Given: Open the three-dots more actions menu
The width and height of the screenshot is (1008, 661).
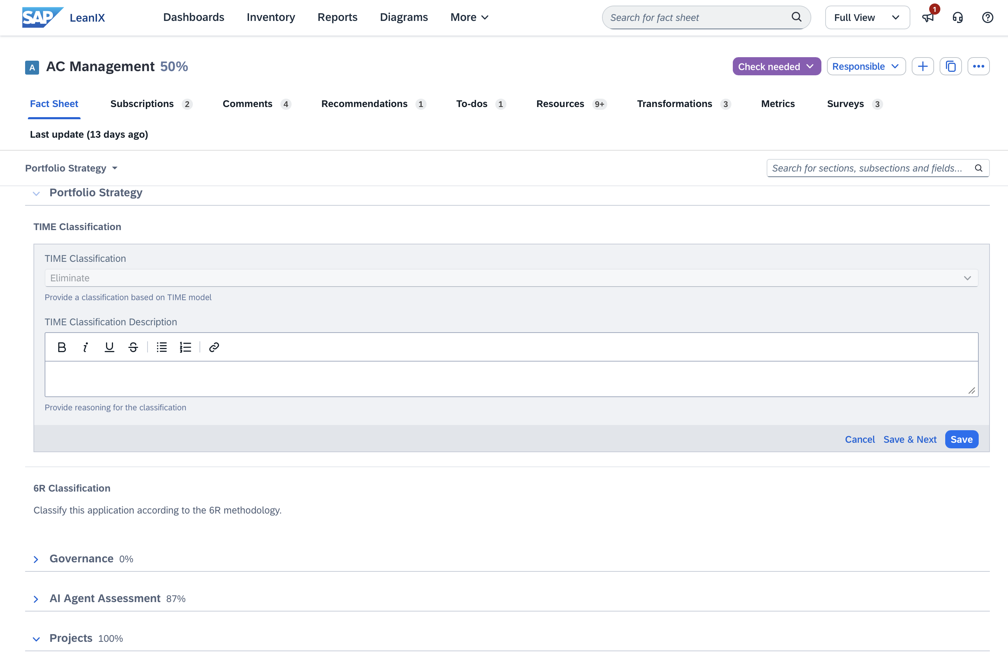Looking at the screenshot, I should click(x=978, y=67).
